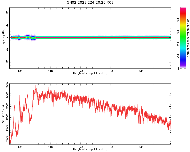Click the 110 tick under SNR plot

coord(50,147)
